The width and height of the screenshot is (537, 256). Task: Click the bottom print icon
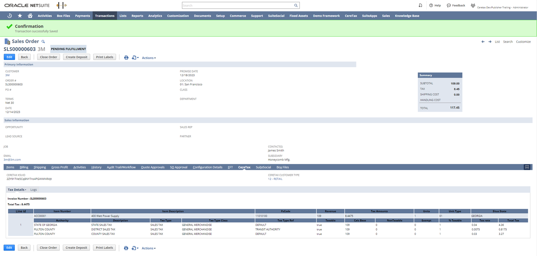tap(126, 248)
